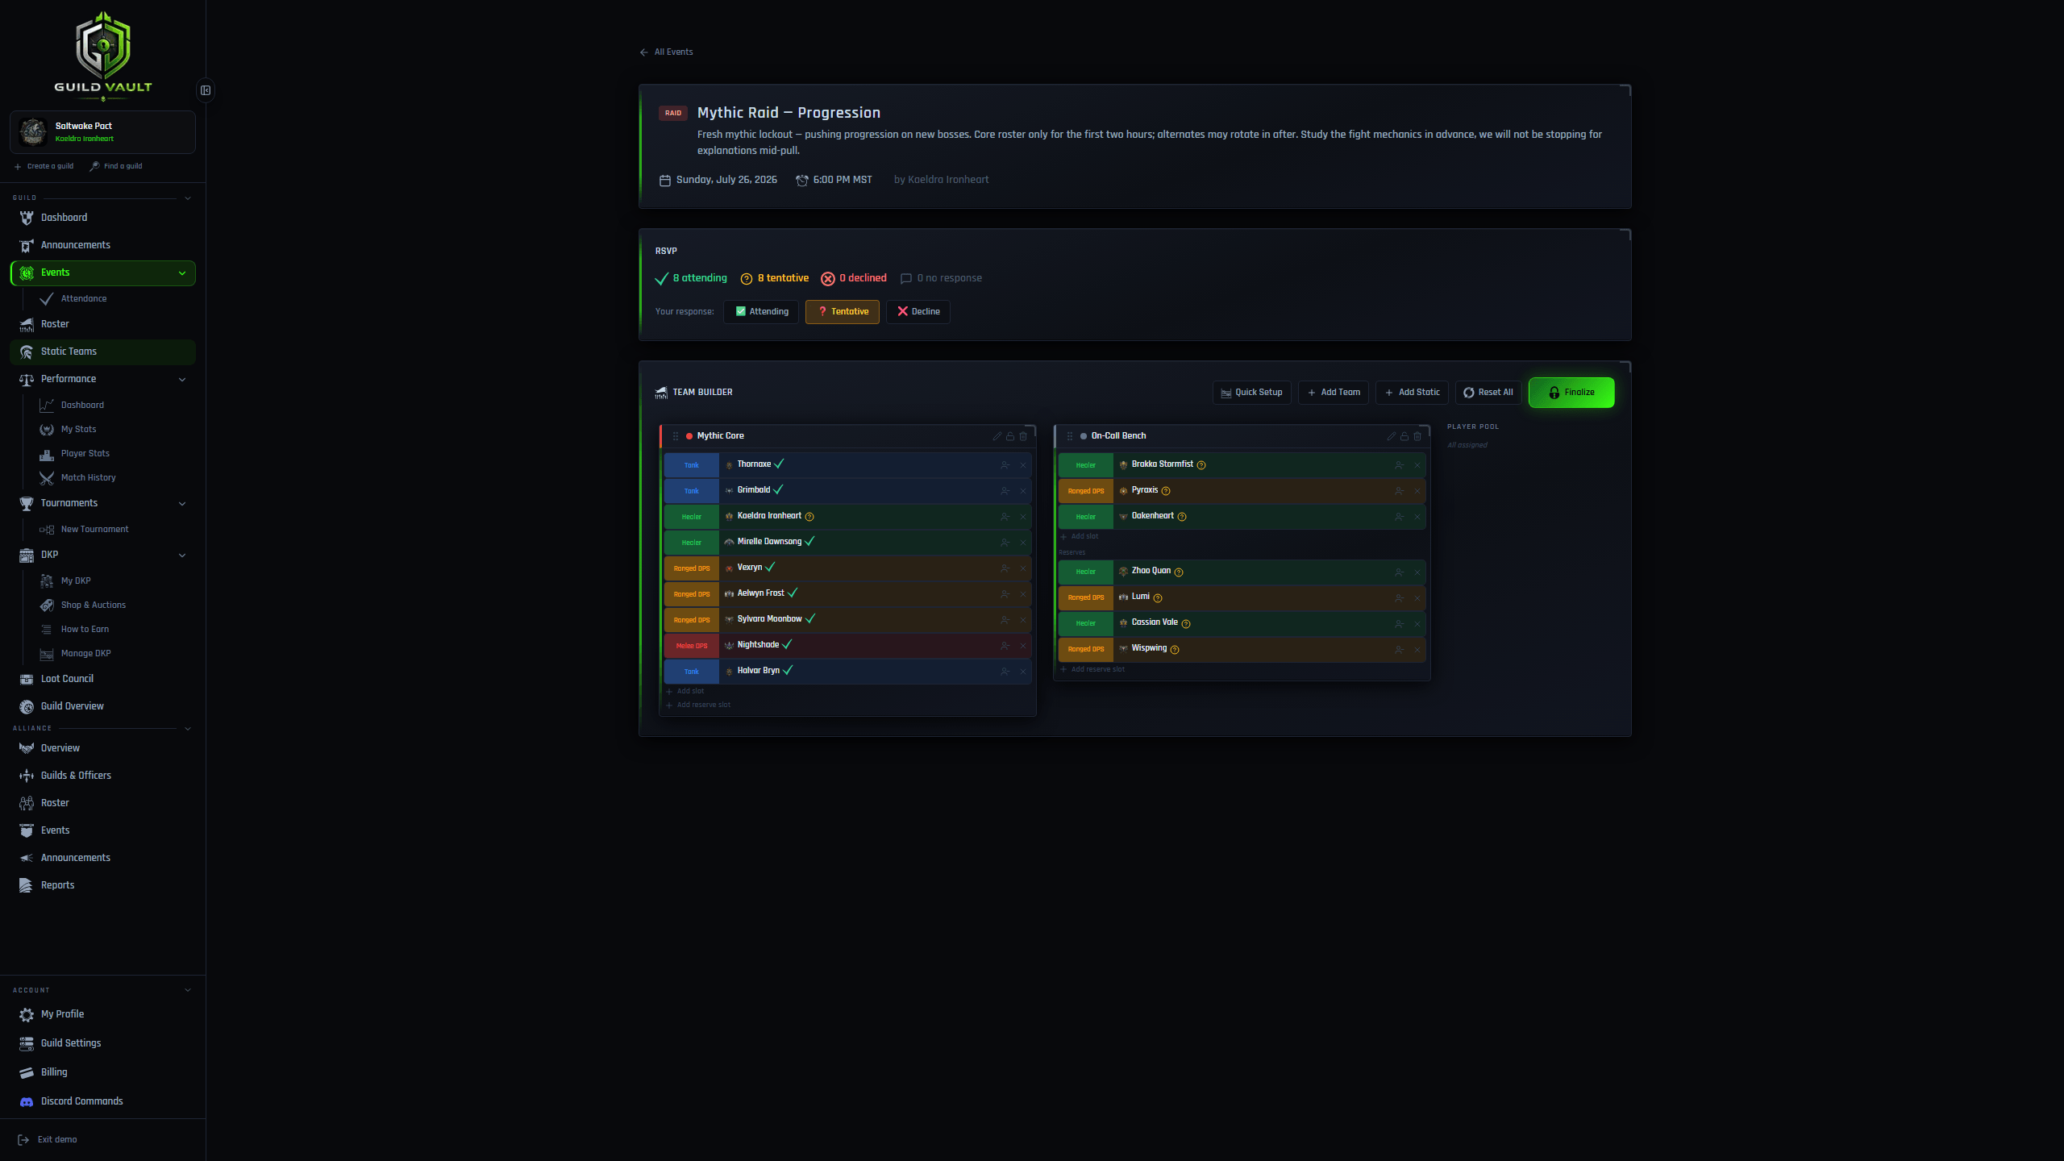
Task: Click the Healer role tag on Mirelle Dawnsong
Action: (692, 543)
